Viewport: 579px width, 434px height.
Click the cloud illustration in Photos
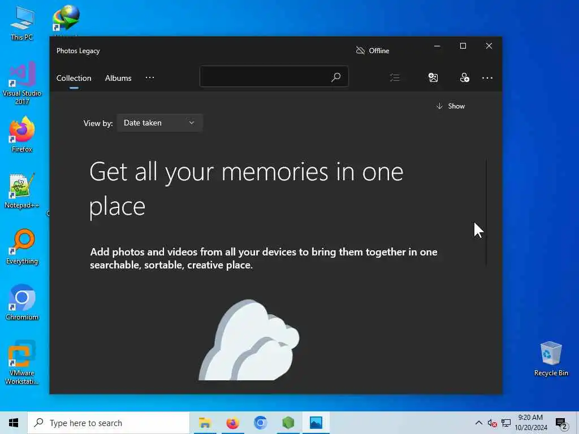click(249, 340)
